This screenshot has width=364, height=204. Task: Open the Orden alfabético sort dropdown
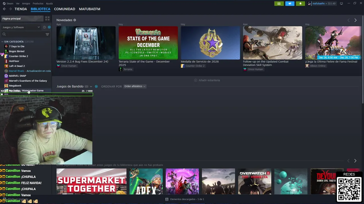[135, 86]
